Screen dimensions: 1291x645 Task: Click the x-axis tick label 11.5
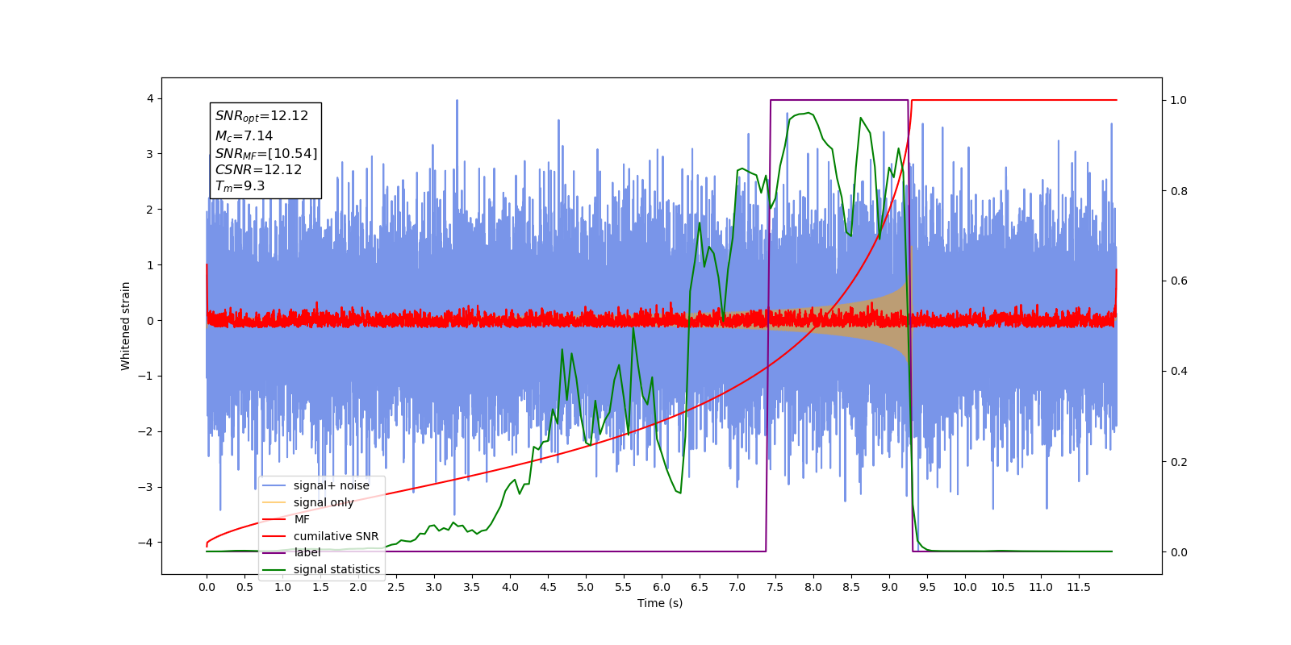pos(1079,587)
